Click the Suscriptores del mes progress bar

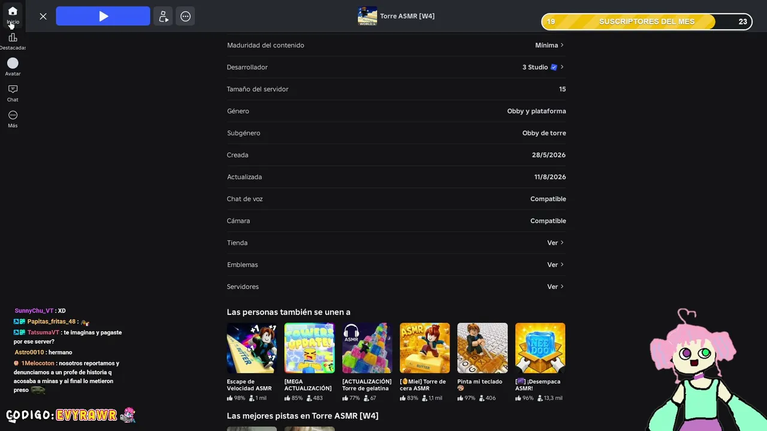[647, 22]
